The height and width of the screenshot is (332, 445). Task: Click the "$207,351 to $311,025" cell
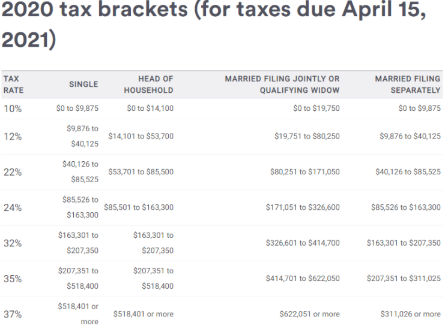[x=404, y=279]
